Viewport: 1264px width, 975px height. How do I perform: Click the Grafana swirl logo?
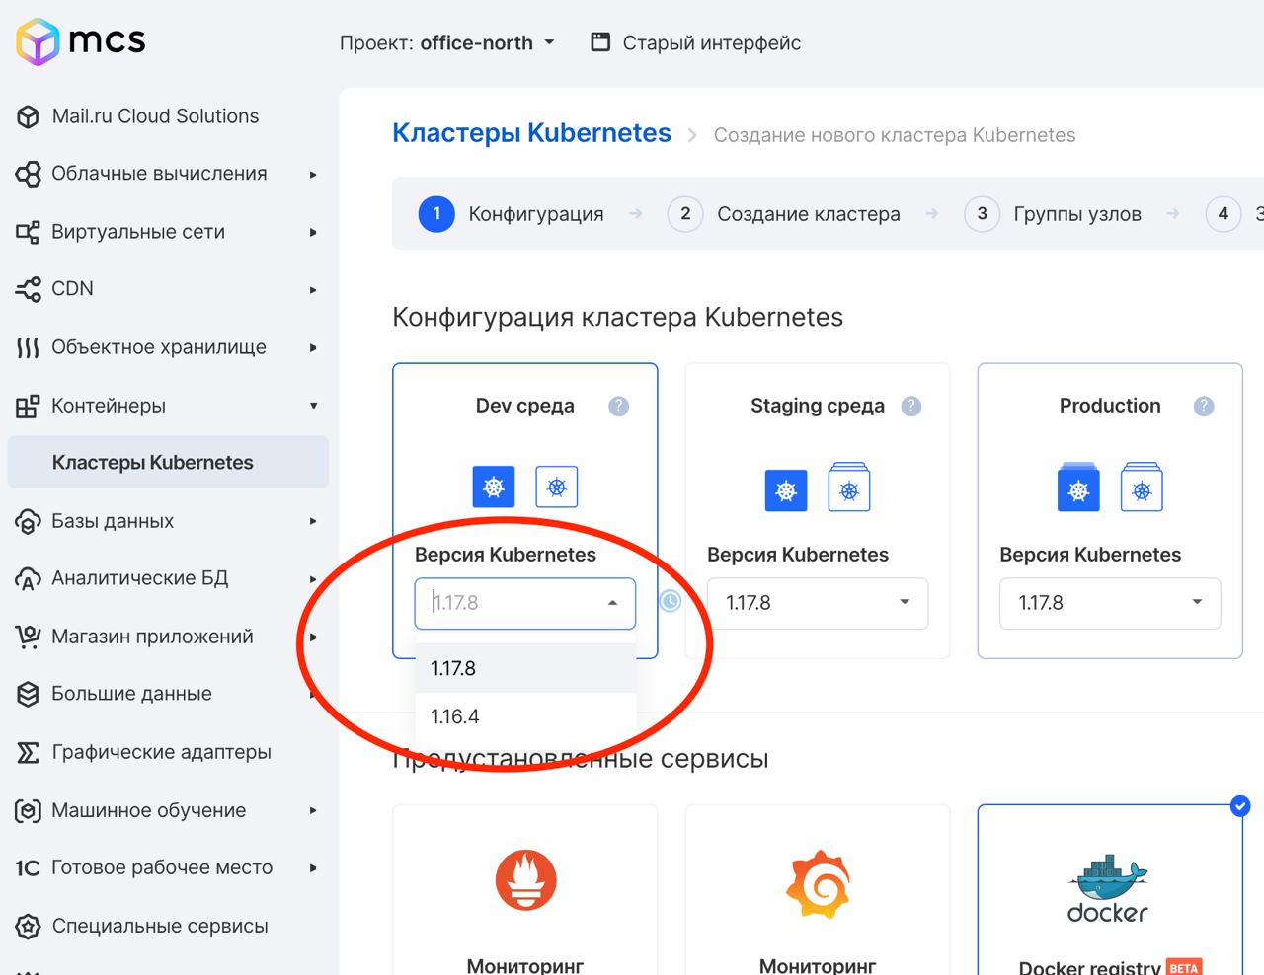pos(818,884)
